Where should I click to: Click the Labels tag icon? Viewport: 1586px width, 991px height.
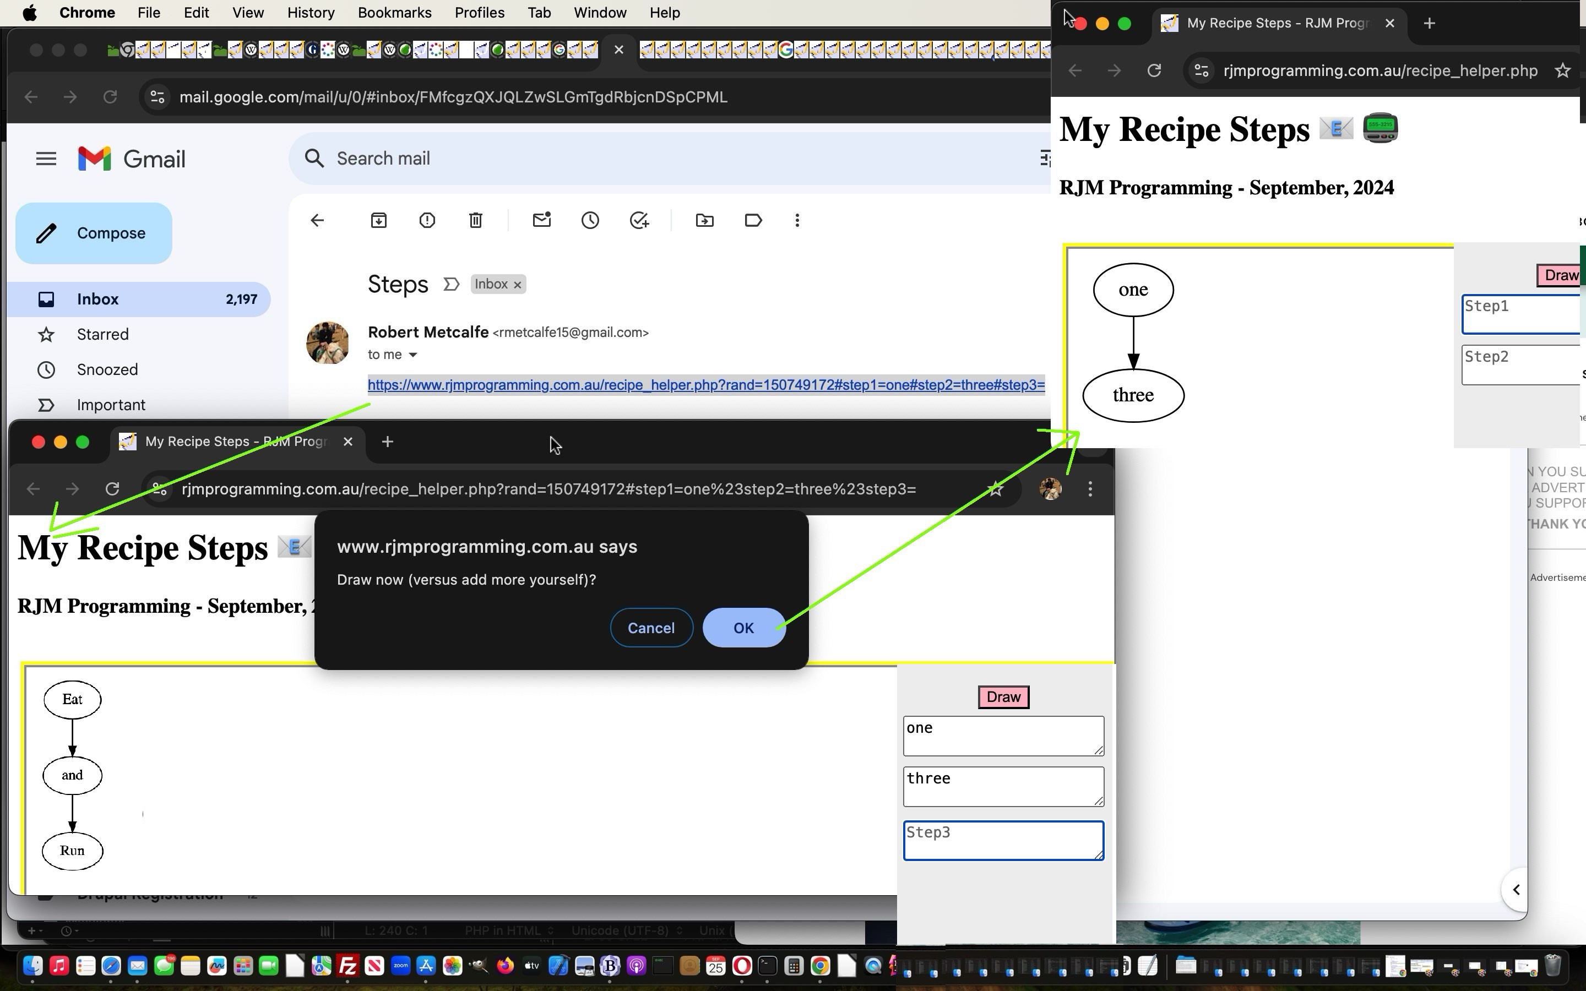(753, 220)
